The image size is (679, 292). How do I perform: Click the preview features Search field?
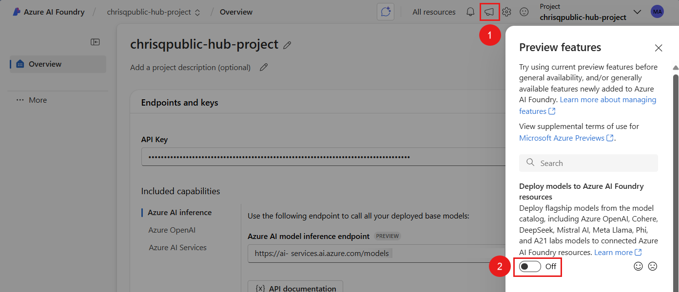click(x=588, y=163)
